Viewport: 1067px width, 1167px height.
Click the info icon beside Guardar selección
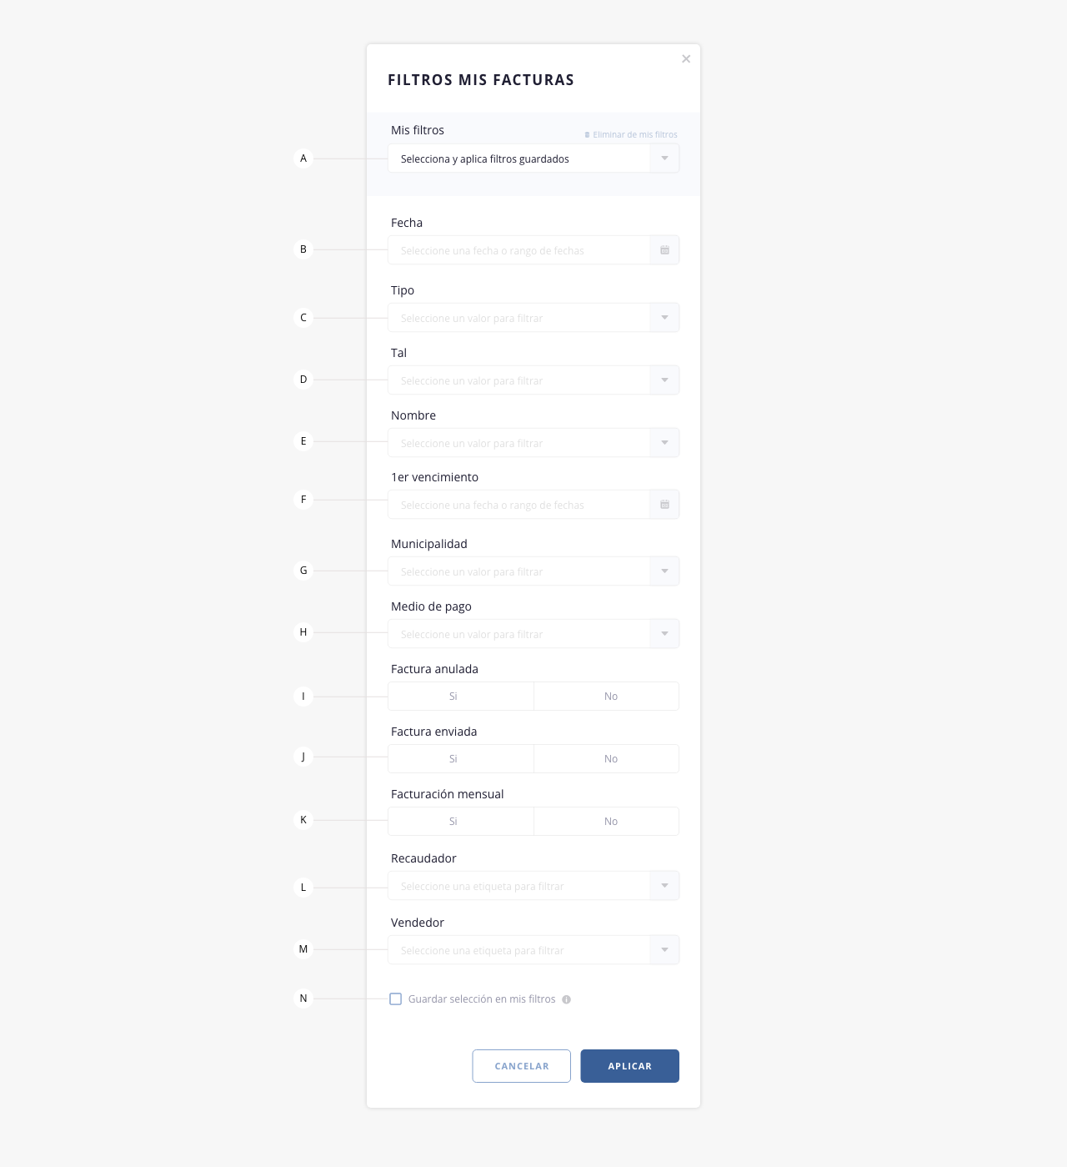[567, 999]
